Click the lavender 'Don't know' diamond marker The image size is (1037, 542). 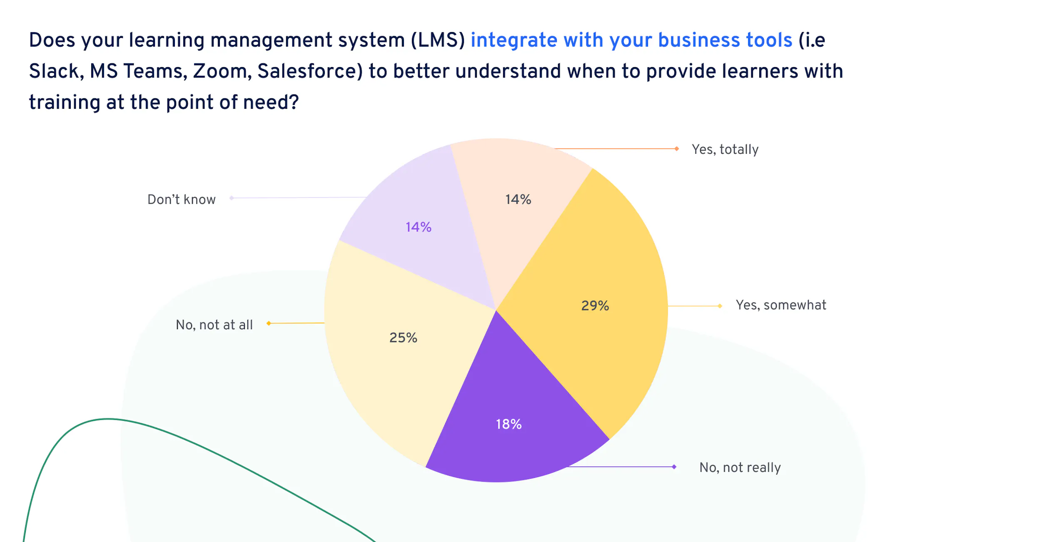tap(232, 198)
